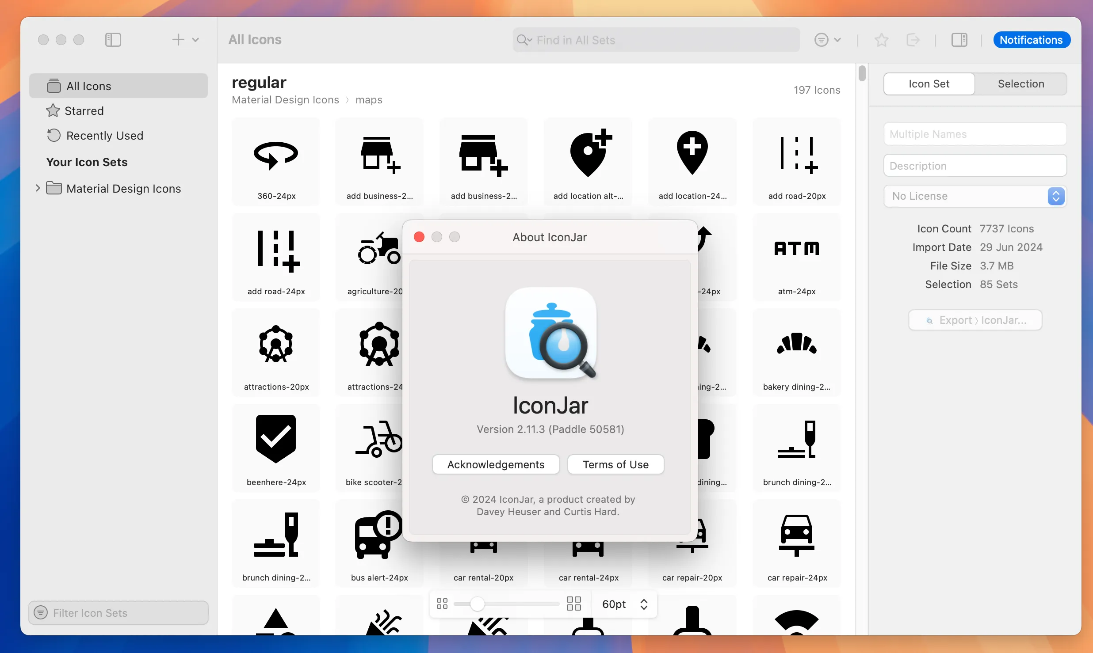The width and height of the screenshot is (1093, 653).
Task: Click the Version 2.11.3 text
Action: point(550,429)
